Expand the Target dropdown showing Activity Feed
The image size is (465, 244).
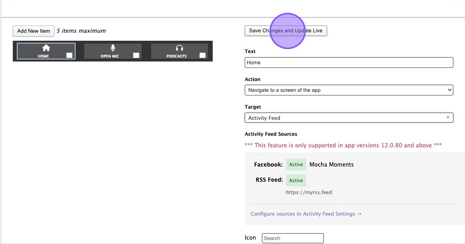point(349,118)
